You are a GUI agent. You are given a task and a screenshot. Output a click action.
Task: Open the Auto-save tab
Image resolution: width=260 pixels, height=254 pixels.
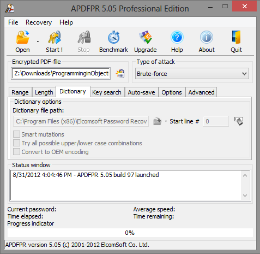pyautogui.click(x=141, y=92)
